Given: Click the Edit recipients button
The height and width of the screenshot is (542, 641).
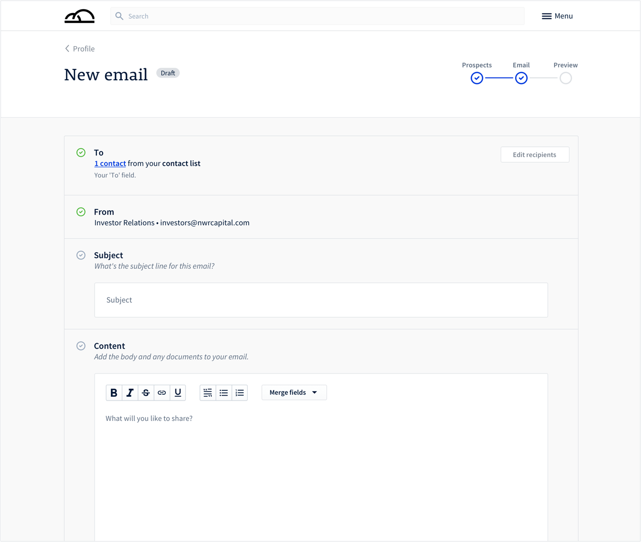Looking at the screenshot, I should pos(534,155).
